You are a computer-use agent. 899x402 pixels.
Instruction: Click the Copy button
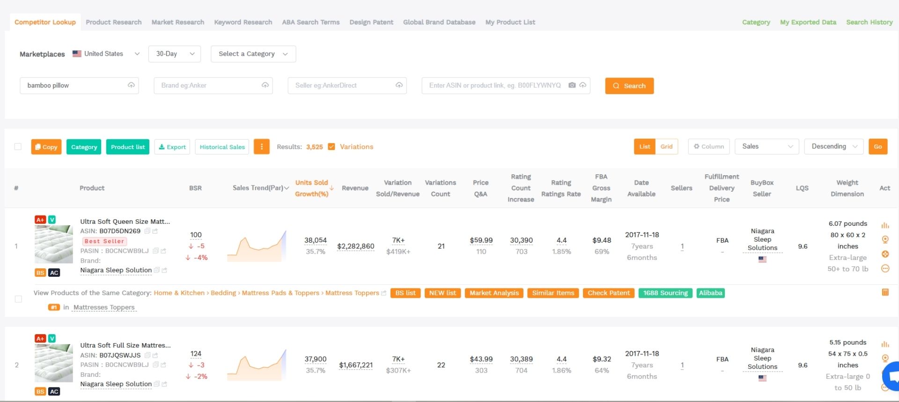click(x=46, y=147)
